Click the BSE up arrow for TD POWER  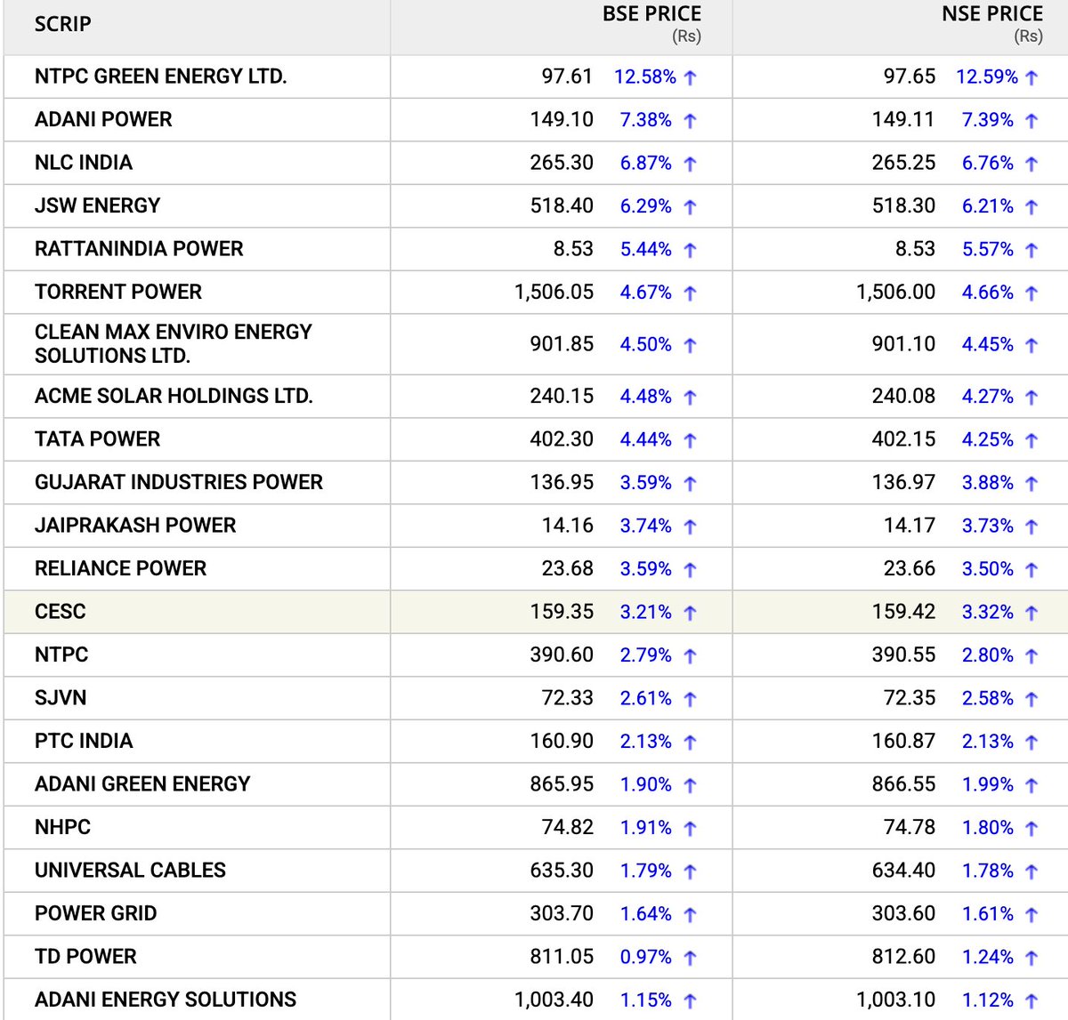tap(690, 958)
